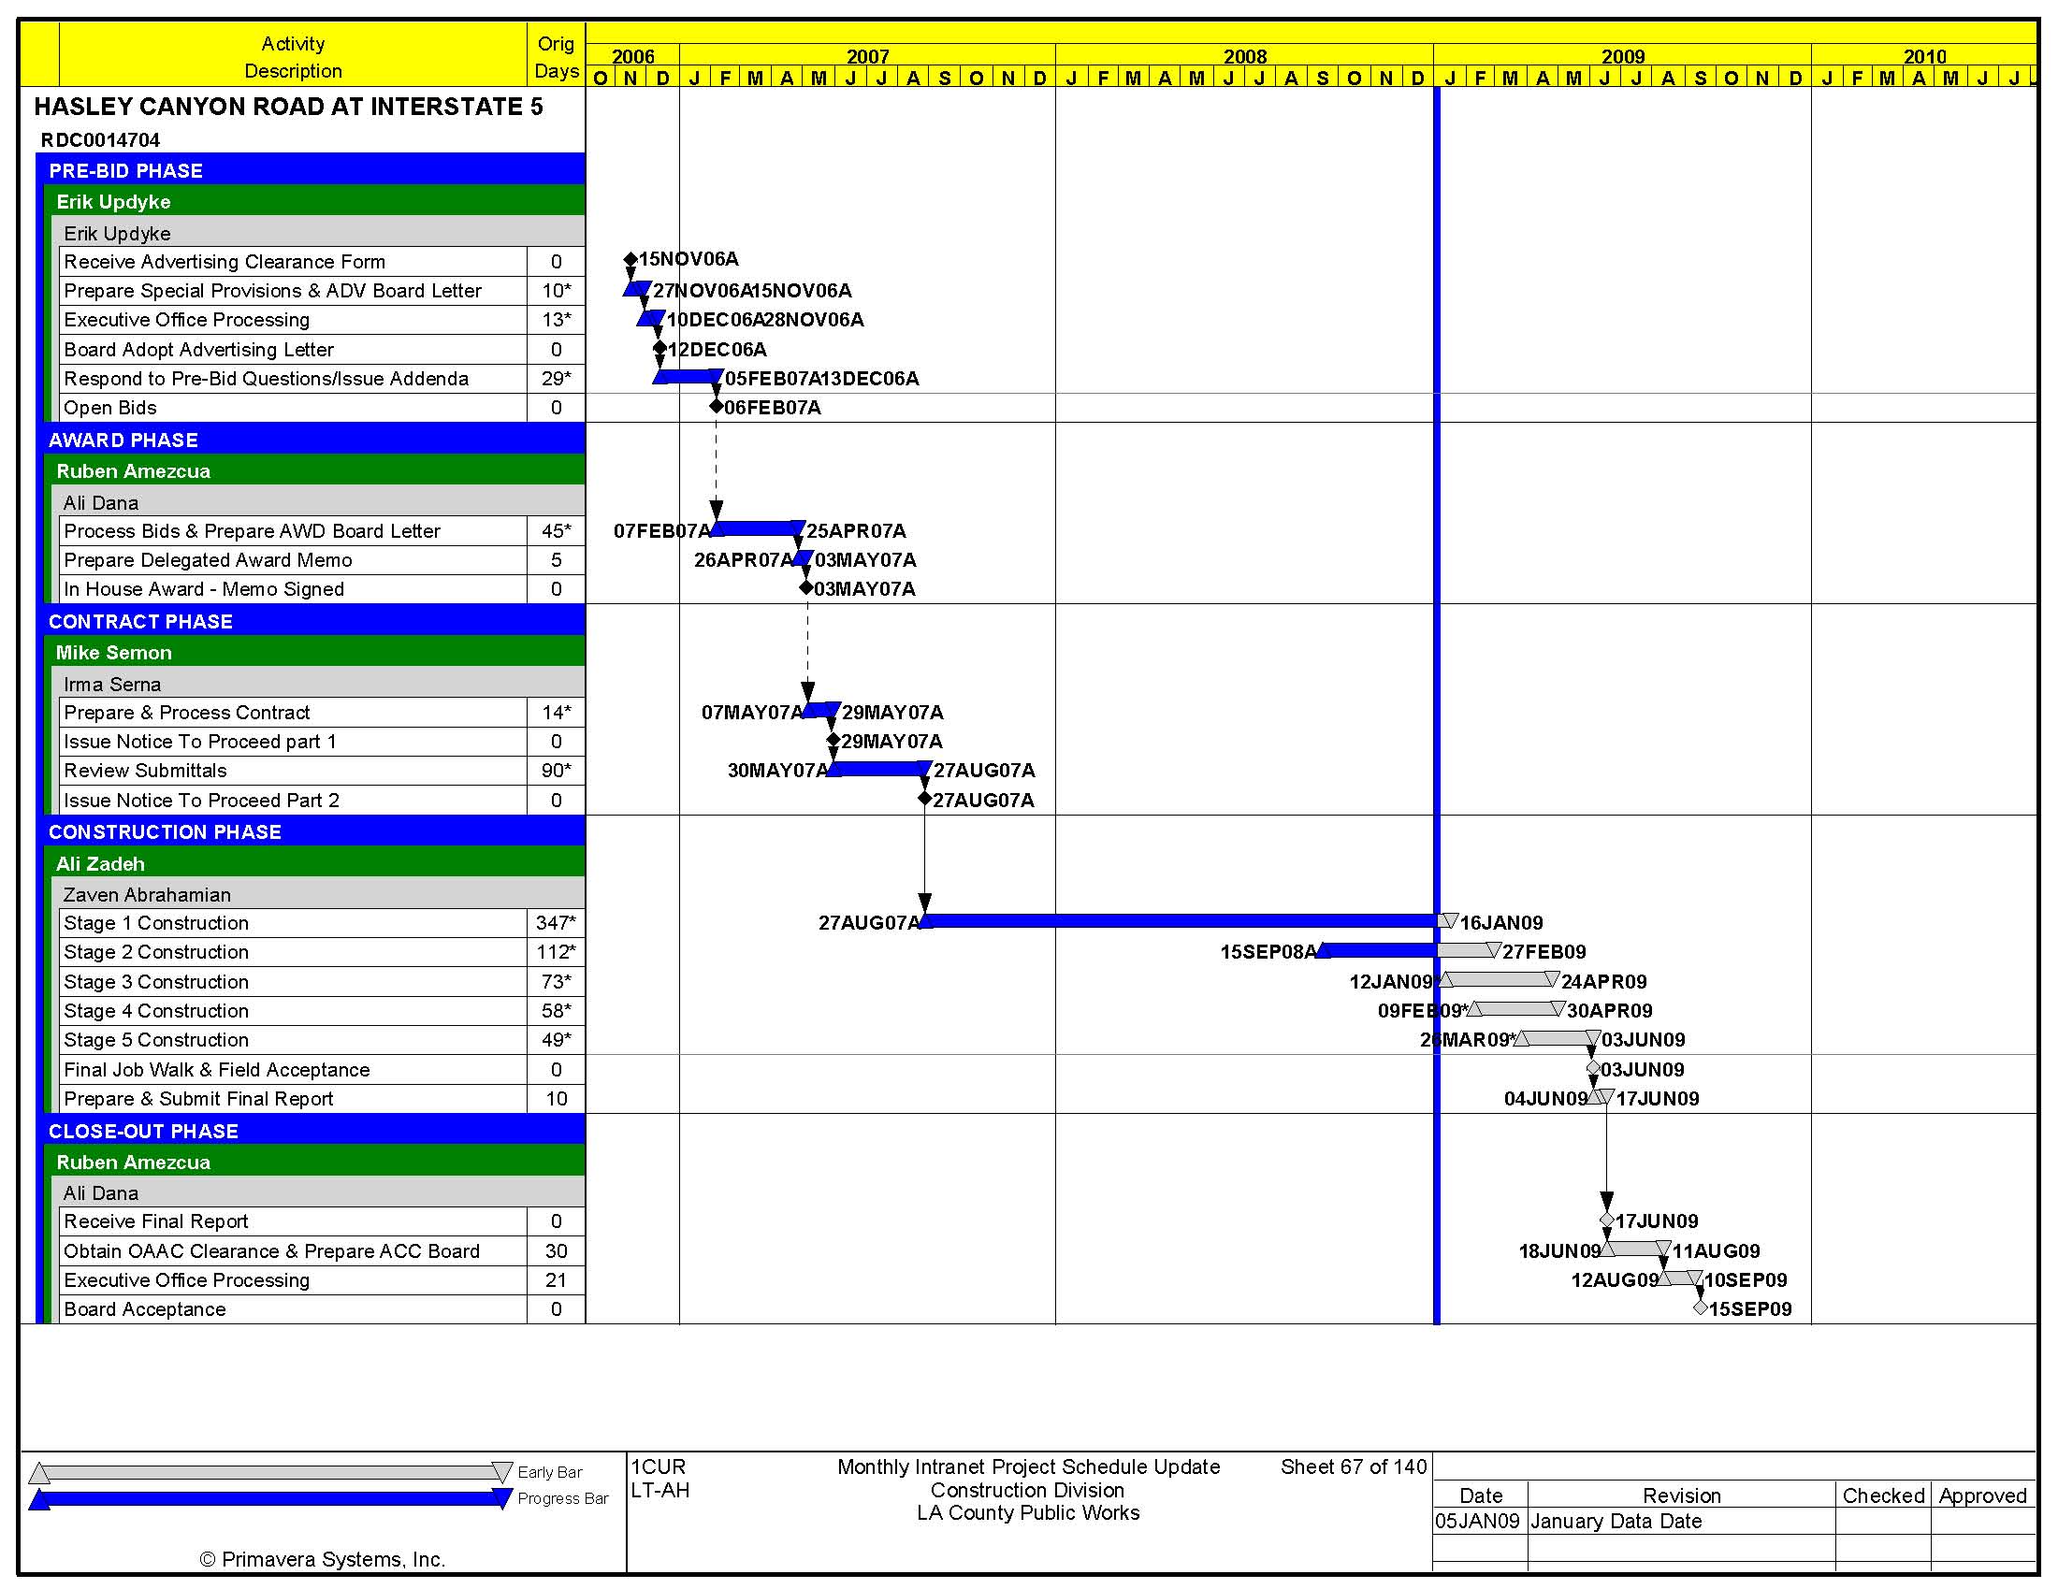
Task: Select the Review Submittals progress bar
Action: click(x=879, y=769)
